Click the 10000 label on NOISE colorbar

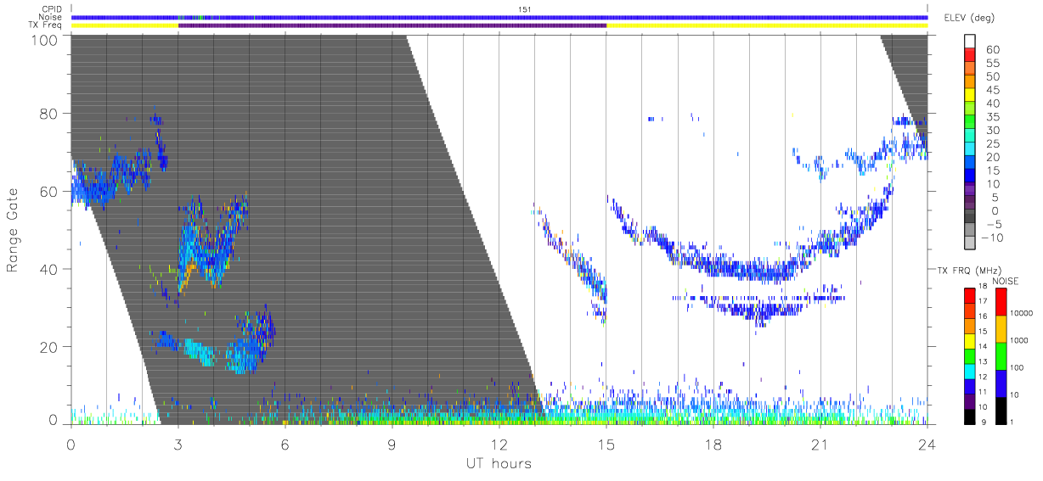1023,312
